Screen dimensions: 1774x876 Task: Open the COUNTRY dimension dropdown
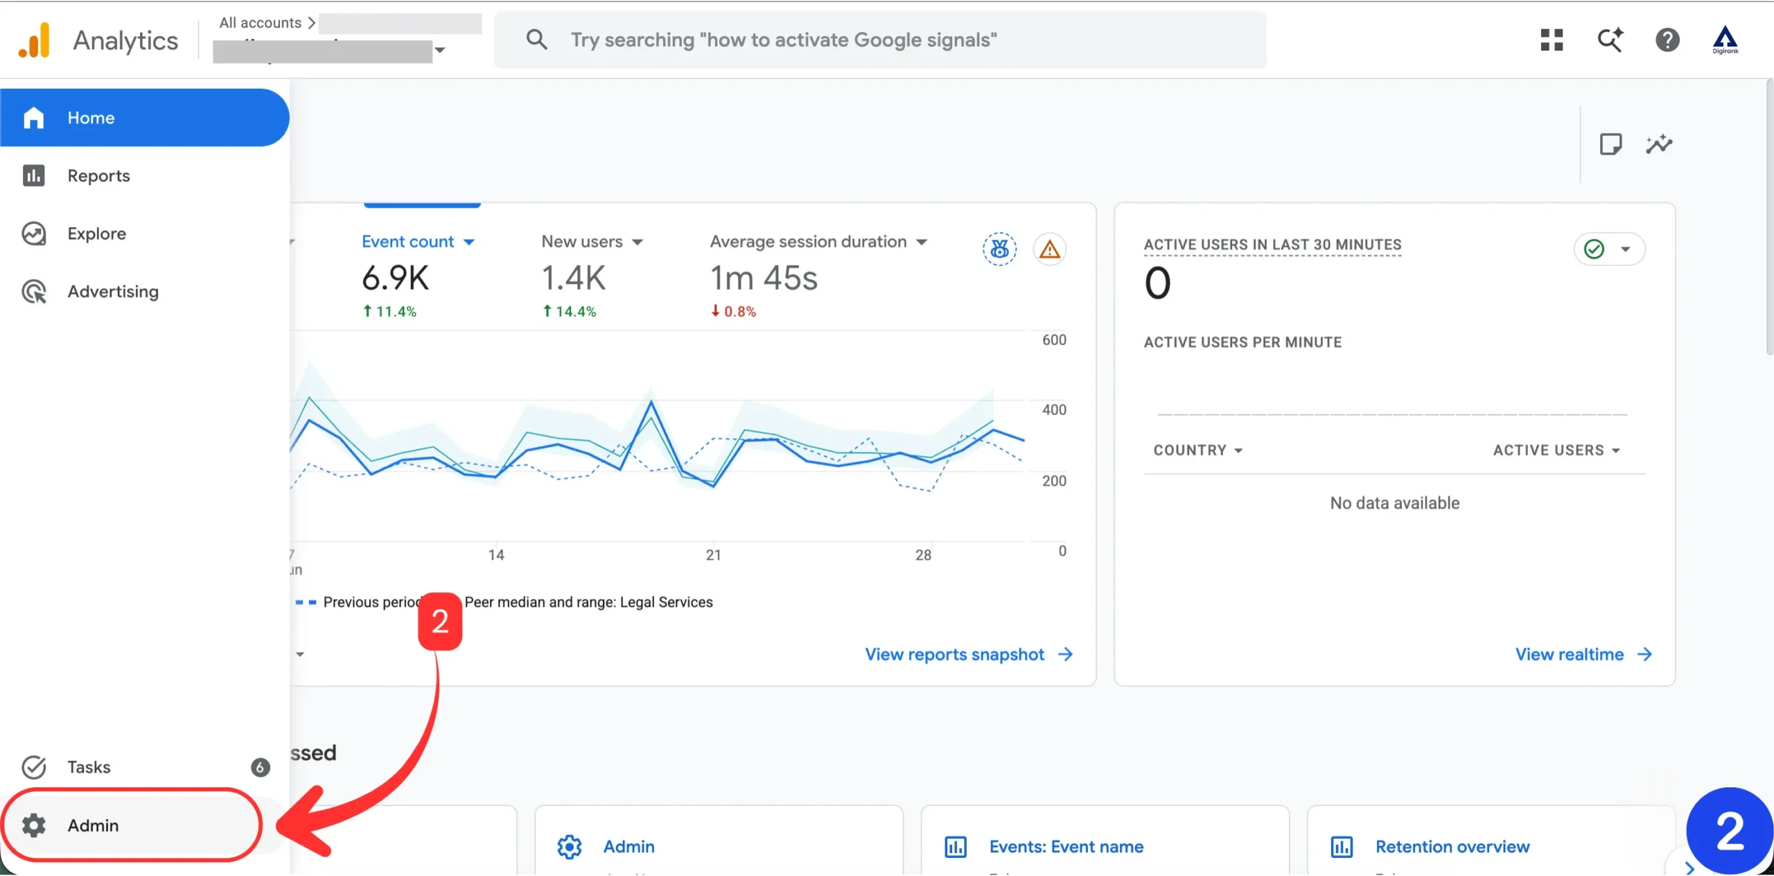[x=1198, y=450]
